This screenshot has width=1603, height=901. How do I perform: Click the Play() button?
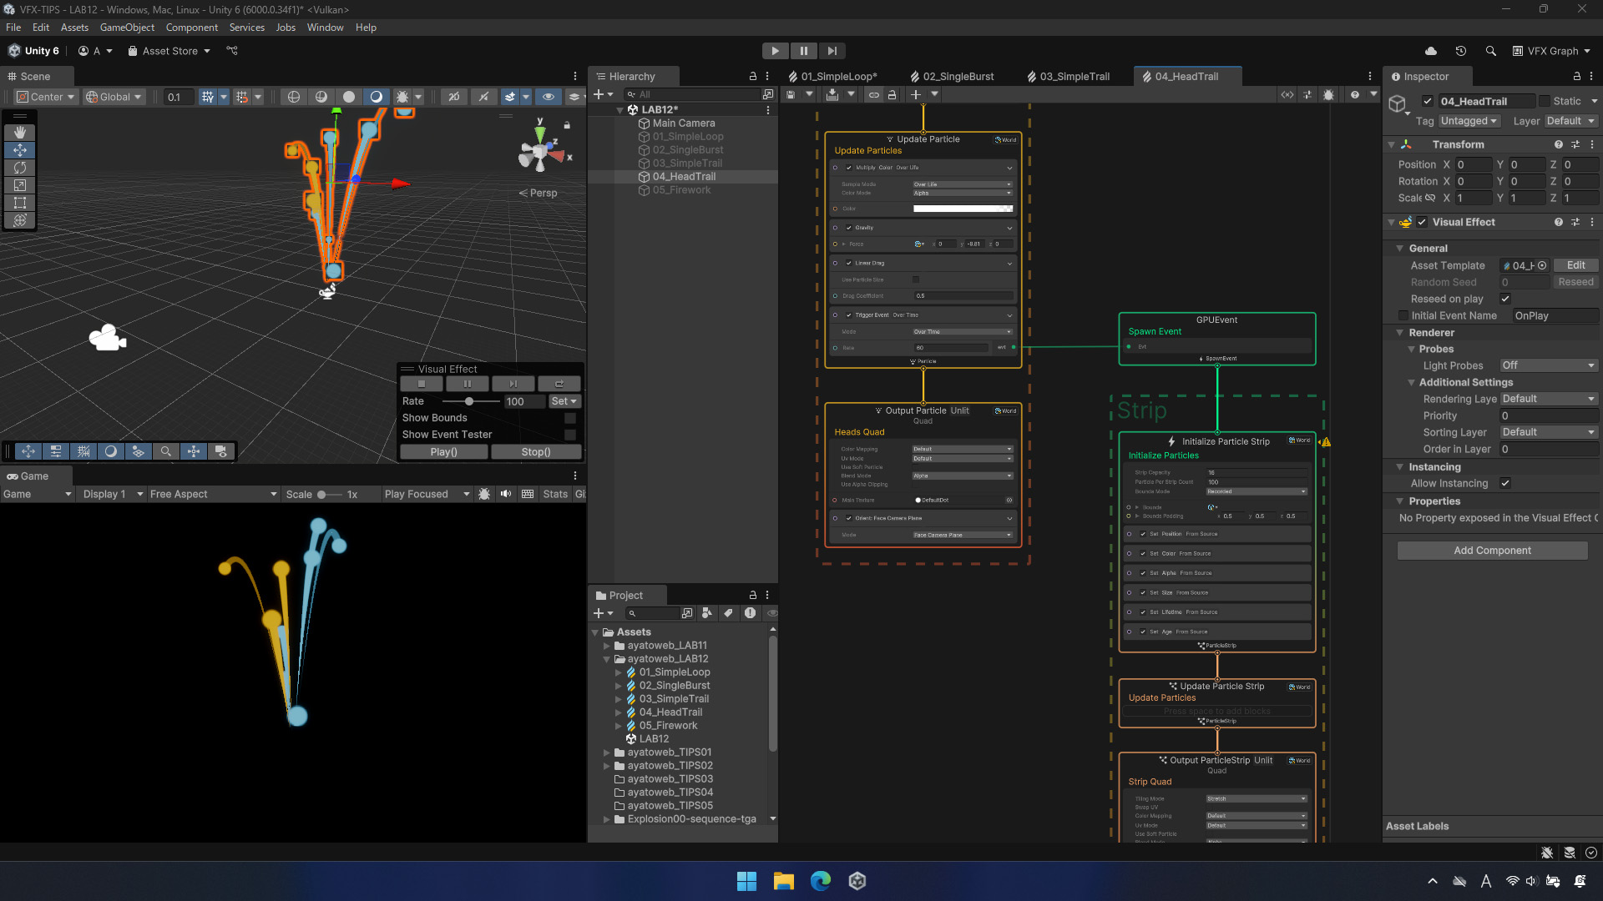tap(443, 452)
